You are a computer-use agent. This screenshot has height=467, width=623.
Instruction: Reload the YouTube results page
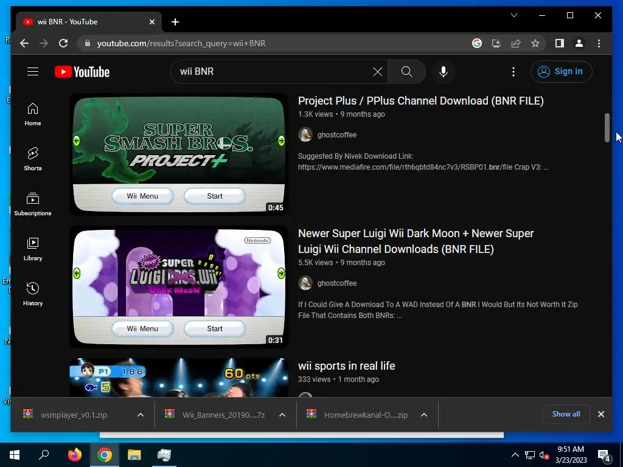pyautogui.click(x=63, y=43)
